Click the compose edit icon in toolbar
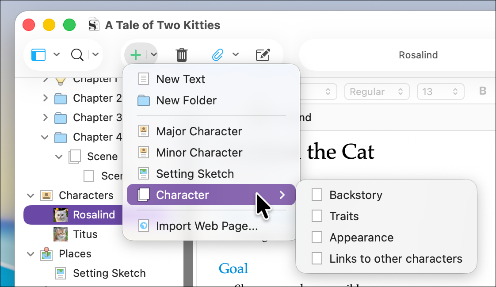The image size is (496, 287). click(263, 55)
